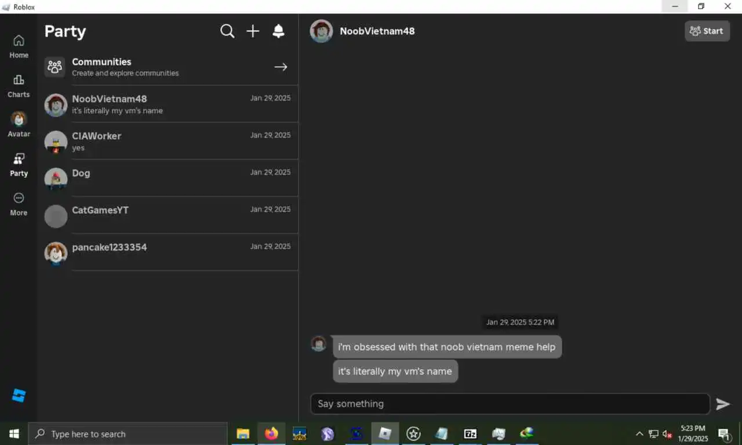Image resolution: width=742 pixels, height=445 pixels.
Task: Send message with the paper plane icon
Action: tap(723, 404)
